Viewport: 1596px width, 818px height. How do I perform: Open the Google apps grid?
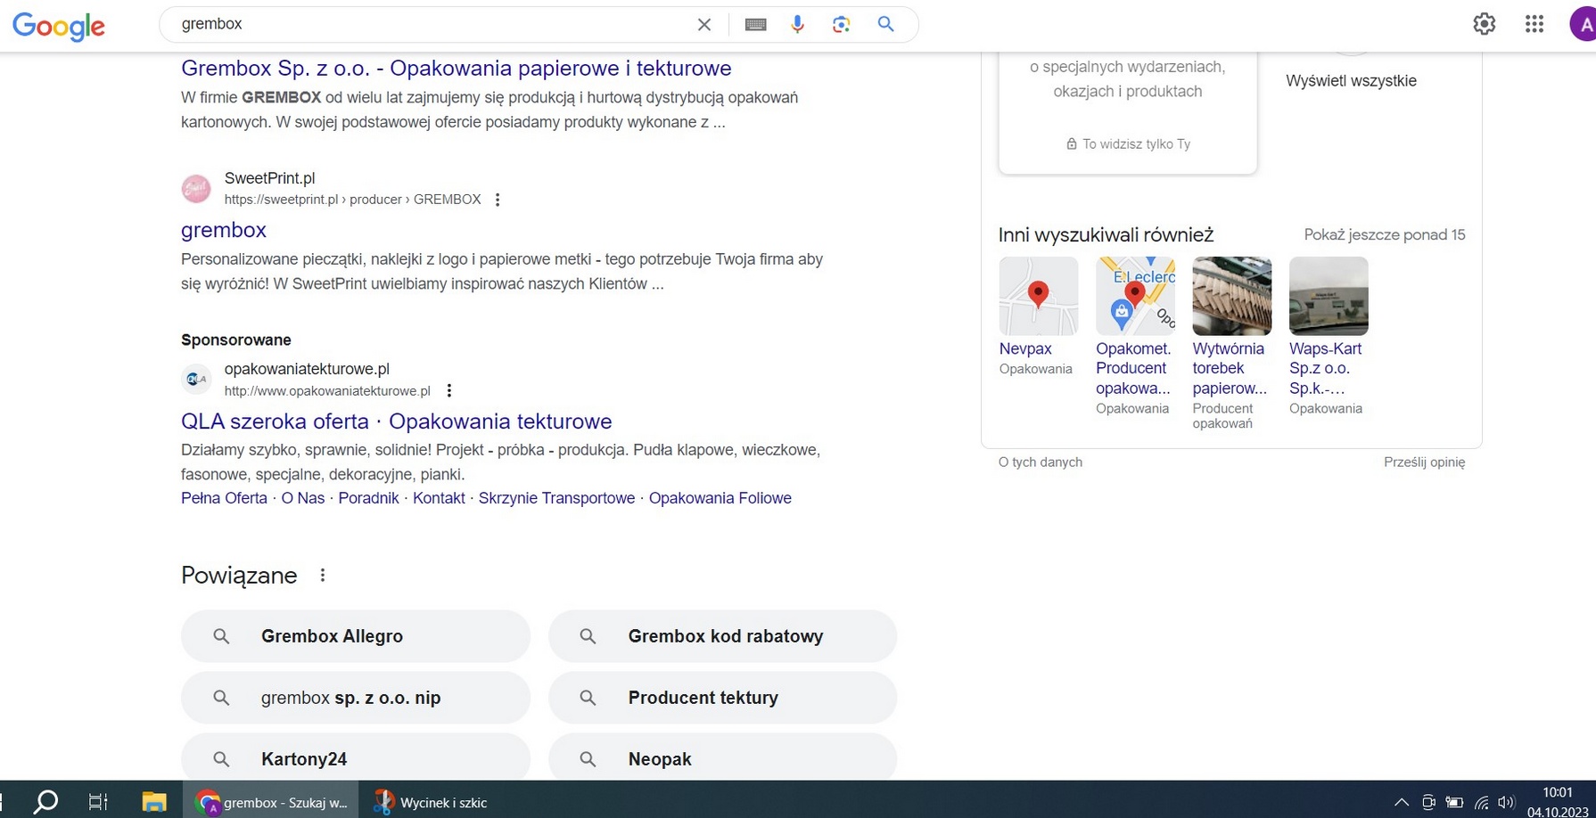pos(1534,24)
